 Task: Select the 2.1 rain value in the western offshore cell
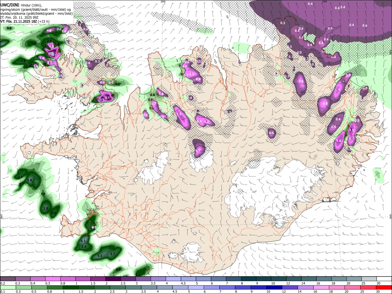tap(20, 177)
